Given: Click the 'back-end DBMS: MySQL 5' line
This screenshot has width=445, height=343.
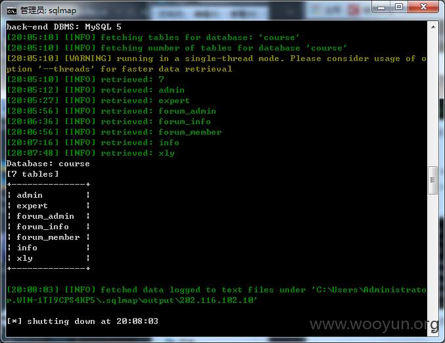Looking at the screenshot, I should tap(64, 27).
